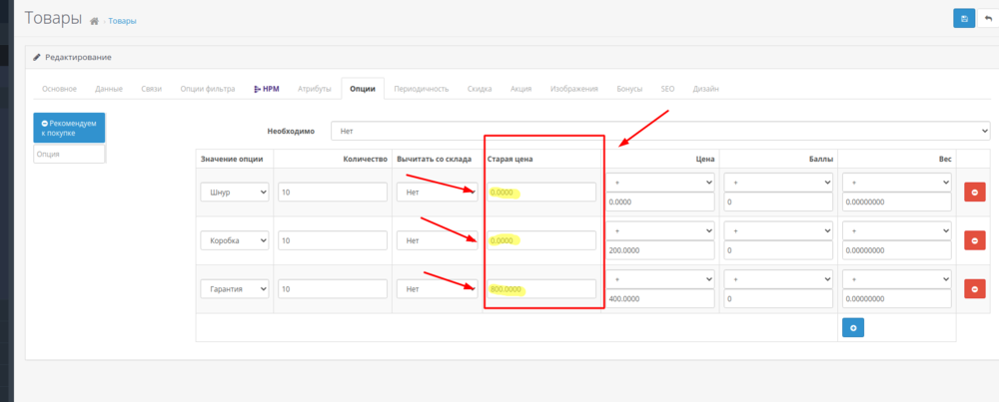Click the old price field showing 800.0000
The width and height of the screenshot is (999, 402).
[x=540, y=288]
